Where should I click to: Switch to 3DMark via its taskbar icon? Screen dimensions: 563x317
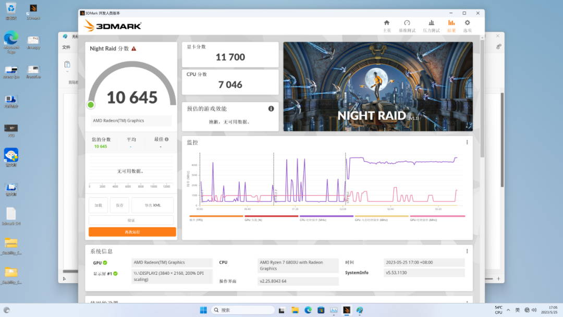click(x=347, y=310)
